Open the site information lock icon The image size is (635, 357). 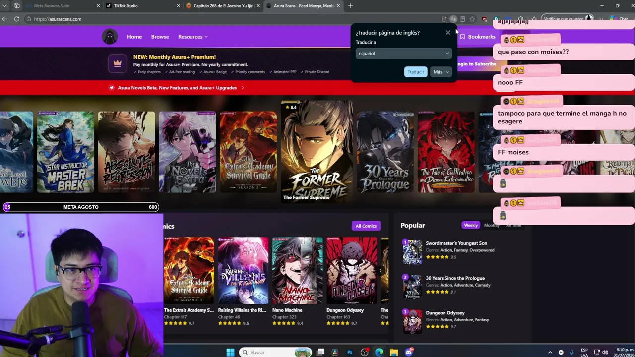[x=29, y=19]
